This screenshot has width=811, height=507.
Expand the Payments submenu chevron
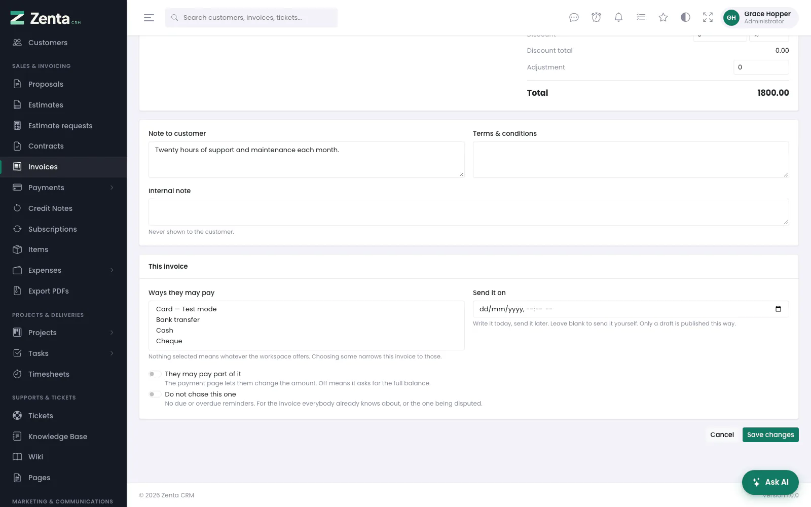(x=112, y=188)
